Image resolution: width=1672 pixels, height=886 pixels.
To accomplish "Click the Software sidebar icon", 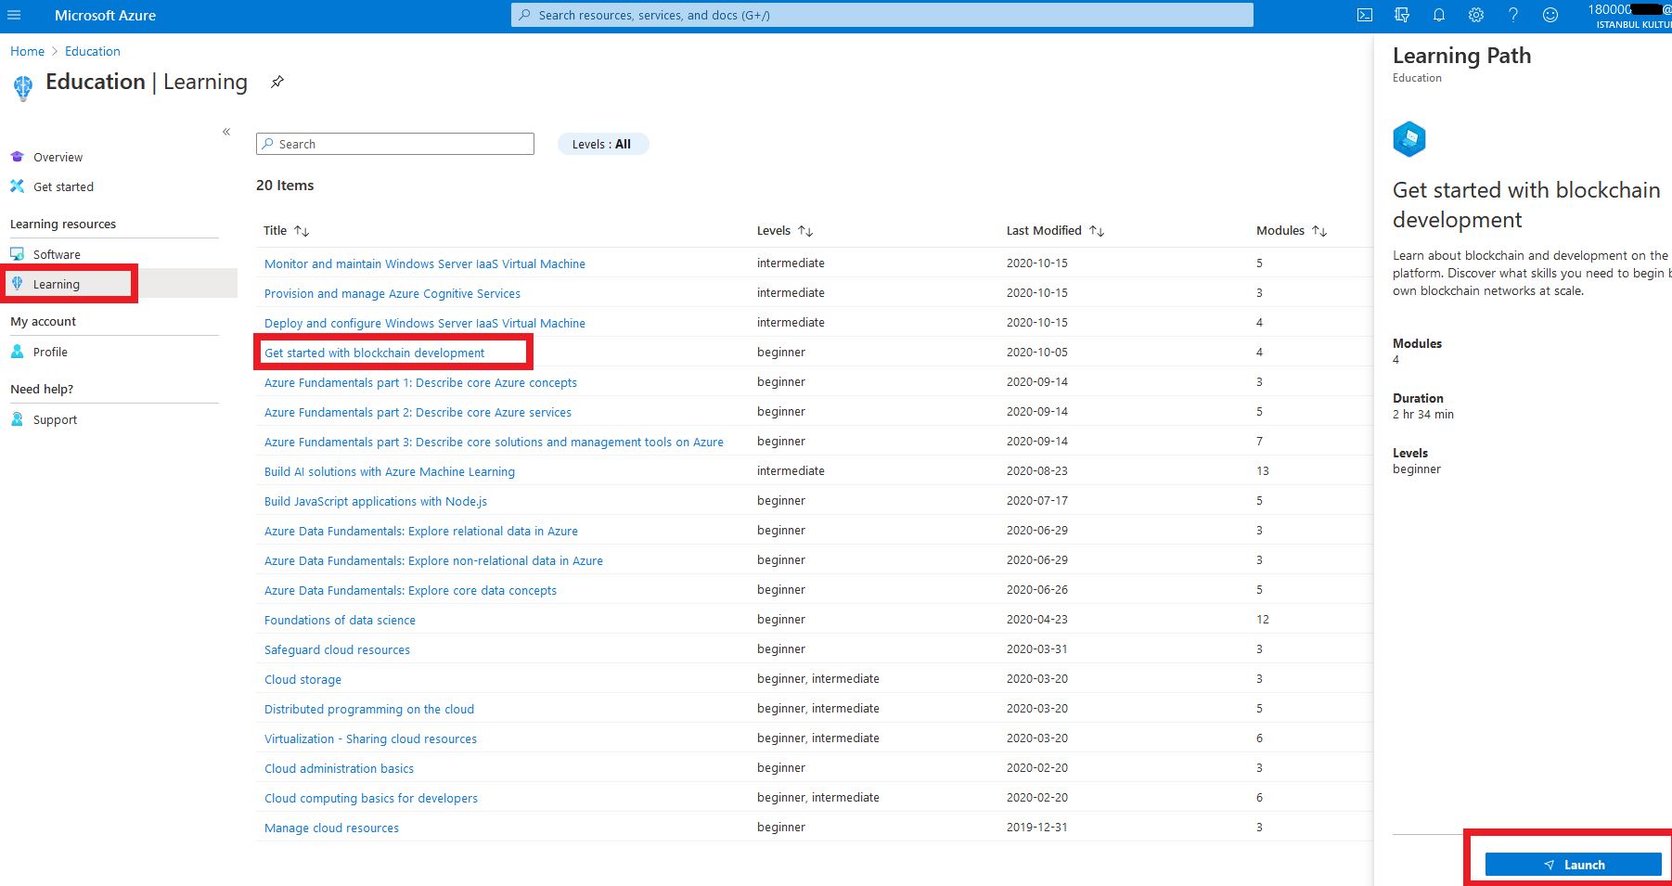I will (x=17, y=253).
